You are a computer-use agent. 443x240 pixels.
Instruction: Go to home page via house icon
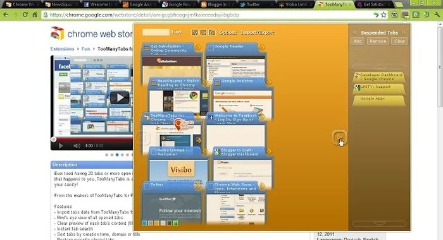pos(35,15)
